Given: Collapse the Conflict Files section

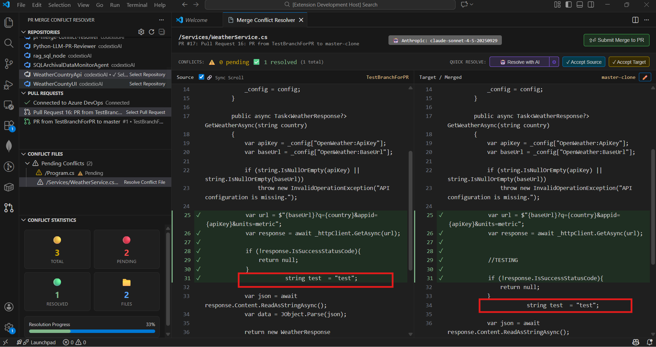Looking at the screenshot, I should 24,154.
